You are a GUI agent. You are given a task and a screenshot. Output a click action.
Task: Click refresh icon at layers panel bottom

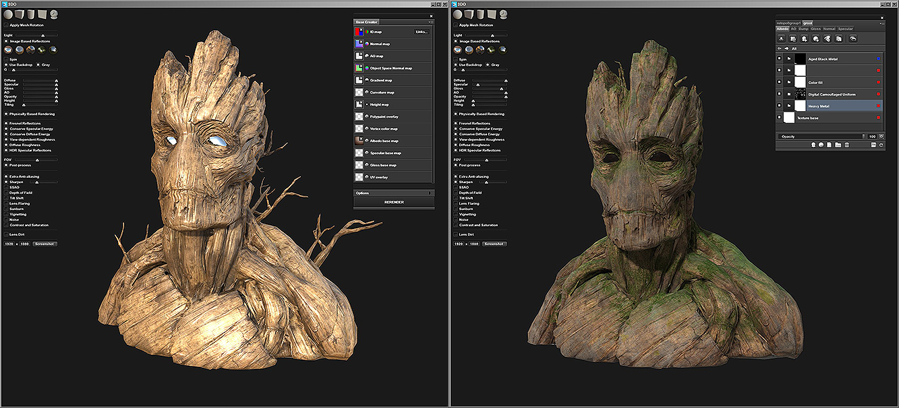[881, 145]
